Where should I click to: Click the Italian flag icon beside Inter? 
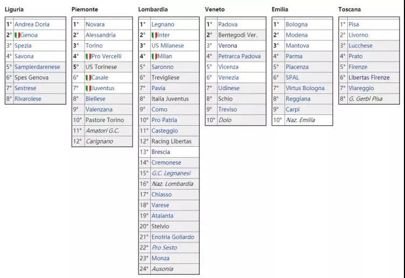(x=155, y=35)
